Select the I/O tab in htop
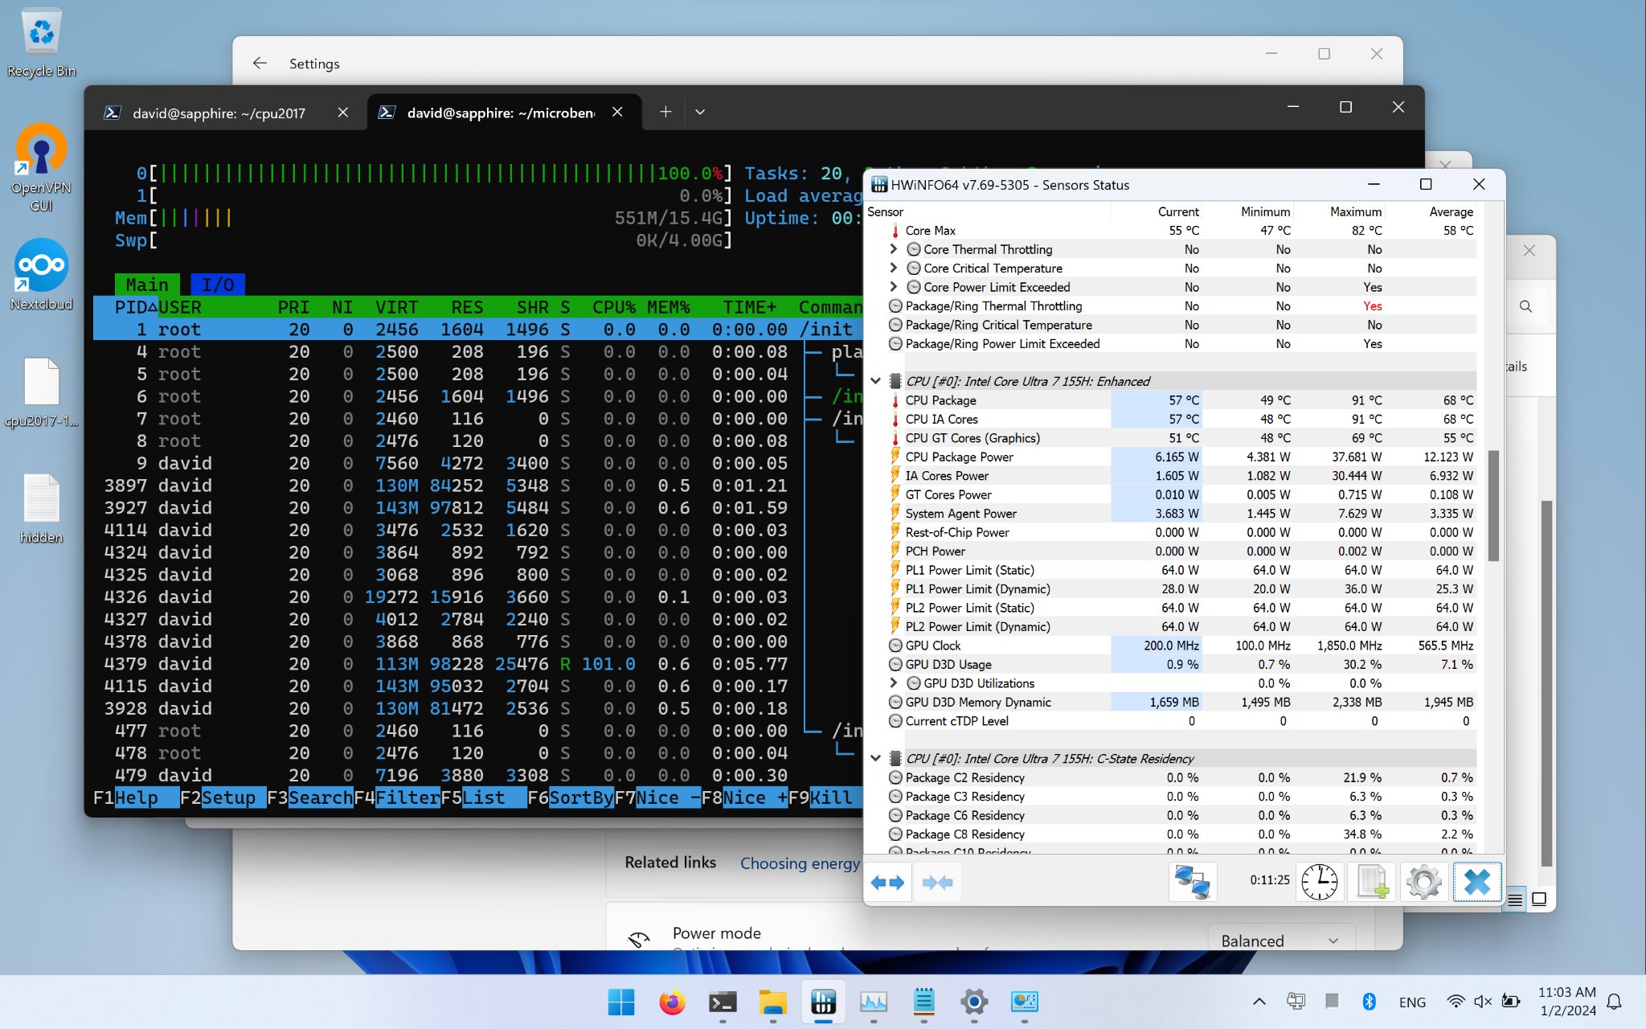The height and width of the screenshot is (1029, 1646). click(218, 285)
